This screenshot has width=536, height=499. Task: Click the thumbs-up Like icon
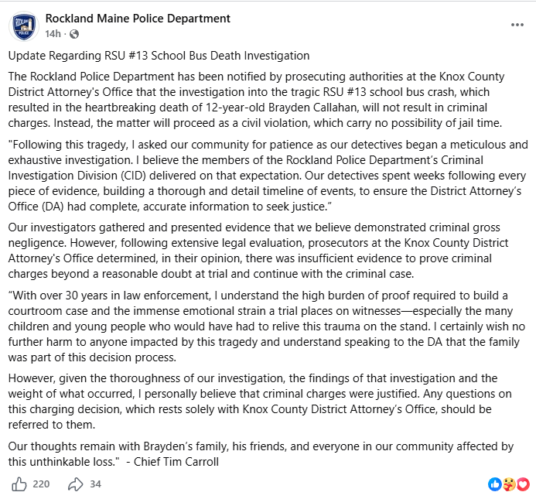(x=19, y=484)
